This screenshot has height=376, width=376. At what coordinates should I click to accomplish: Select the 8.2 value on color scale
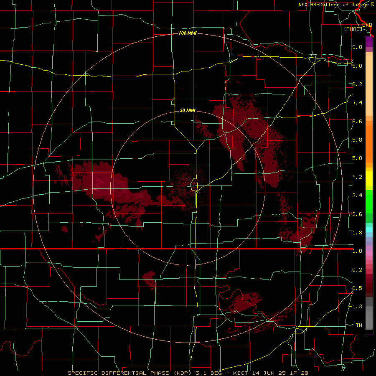coord(357,84)
